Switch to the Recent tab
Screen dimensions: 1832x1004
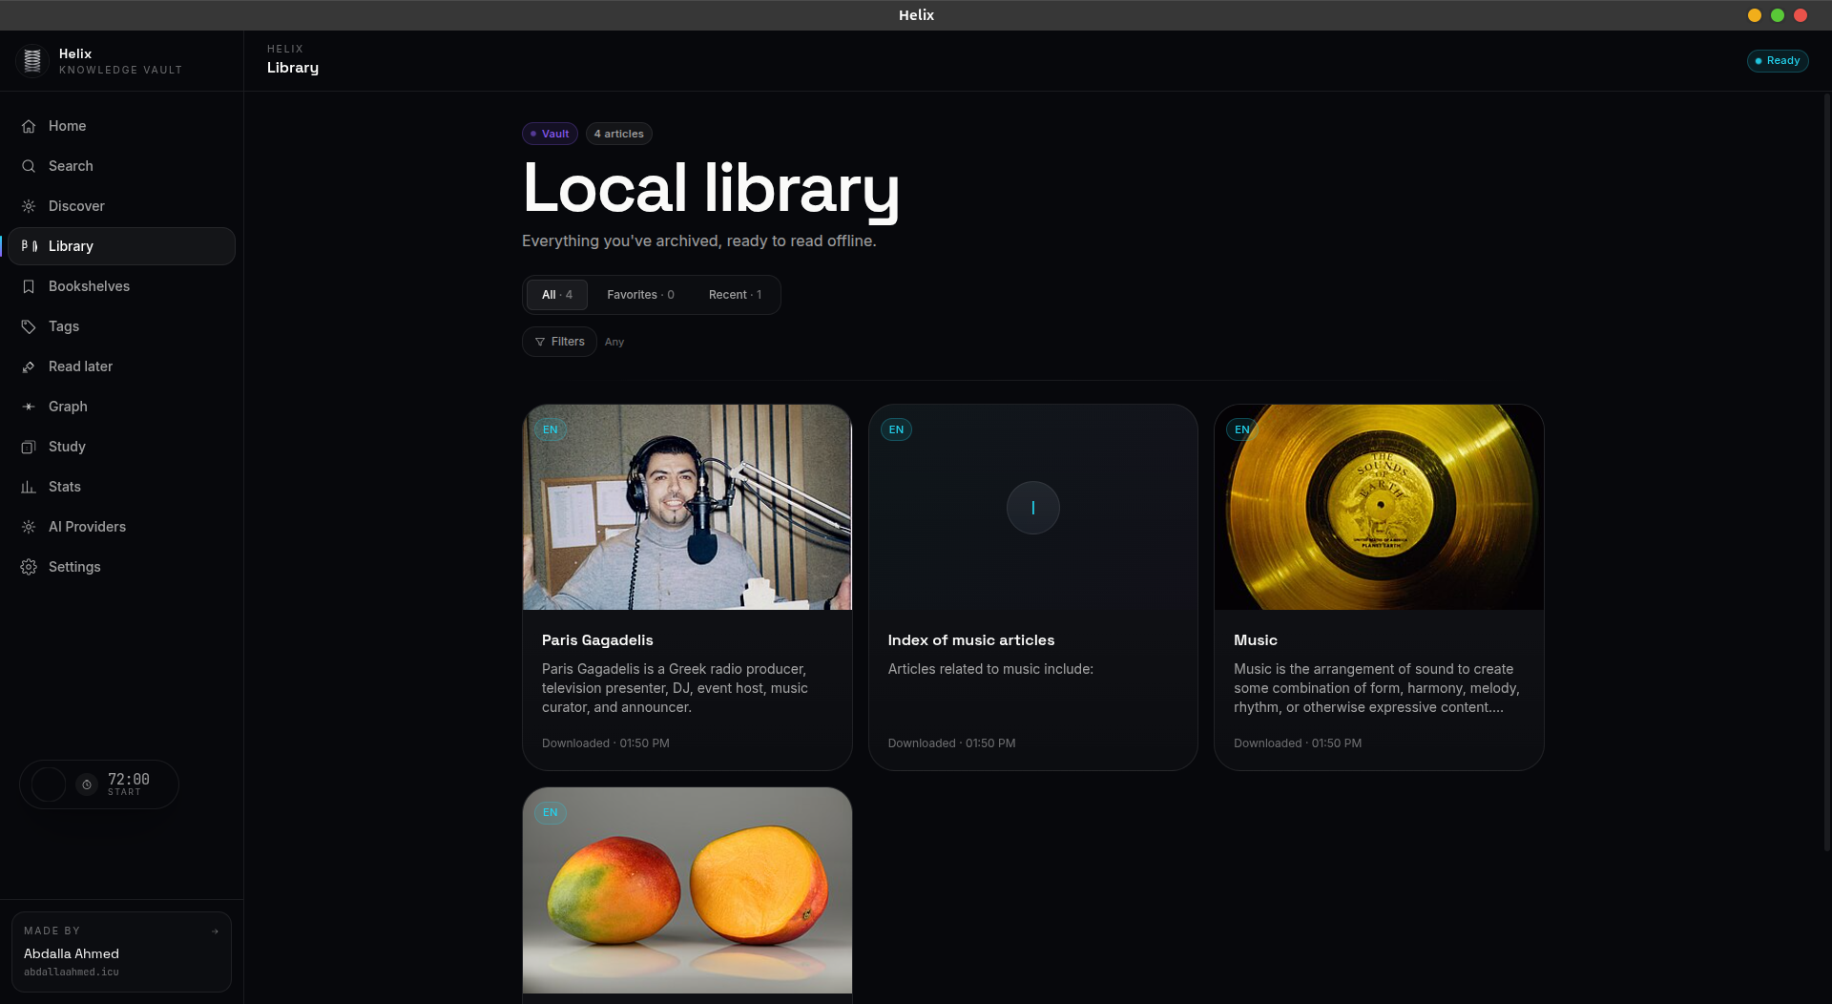point(735,295)
